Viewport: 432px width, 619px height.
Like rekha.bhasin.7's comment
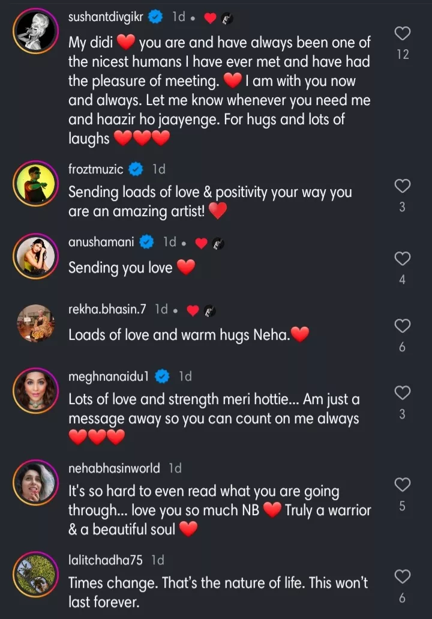click(403, 326)
